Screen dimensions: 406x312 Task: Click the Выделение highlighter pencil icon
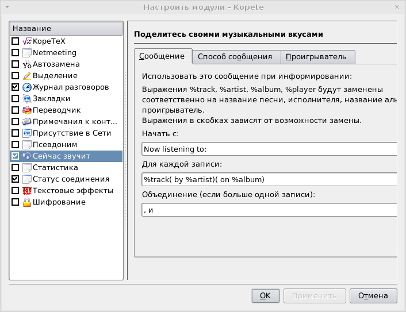pyautogui.click(x=27, y=76)
